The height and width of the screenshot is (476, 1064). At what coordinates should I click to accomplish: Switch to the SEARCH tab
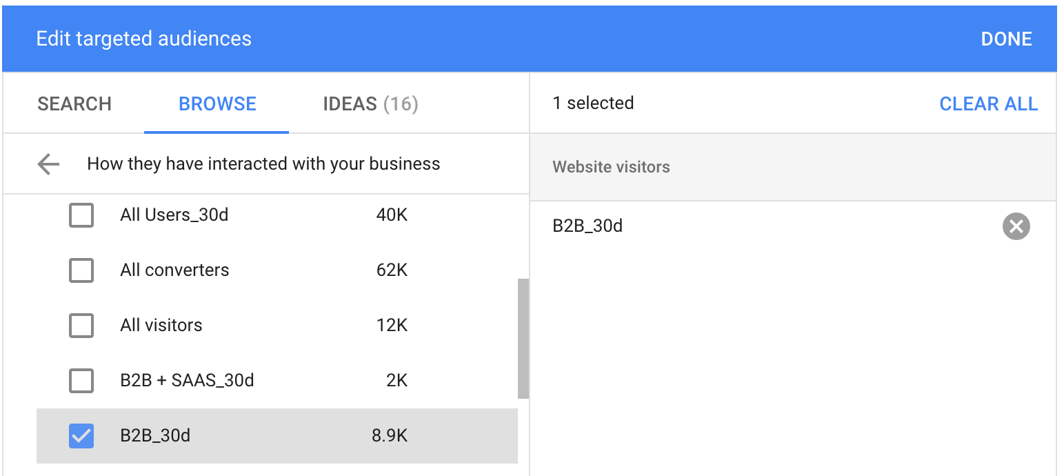point(74,104)
